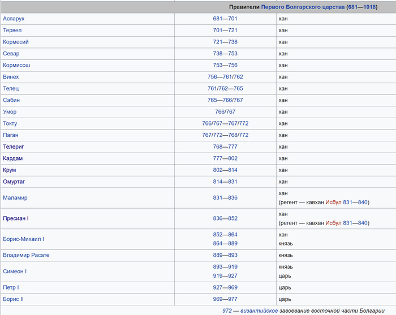Click the 969—977 reign dates link
The height and width of the screenshot is (315, 396).
tap(225, 299)
